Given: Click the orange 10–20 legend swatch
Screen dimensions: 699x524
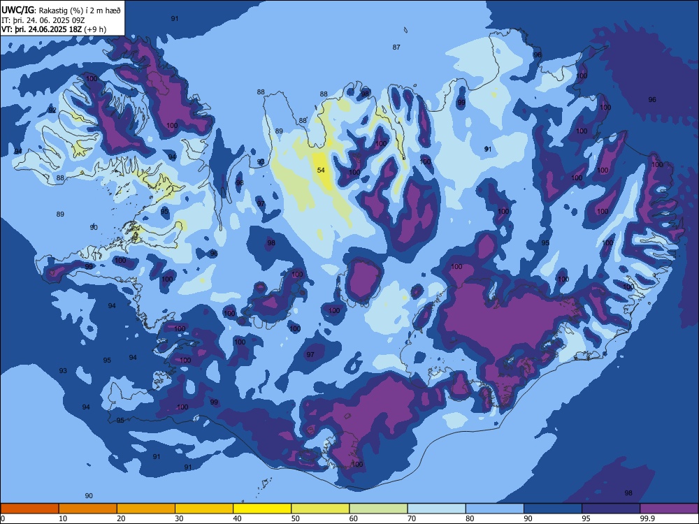Looking at the screenshot, I should [88, 509].
